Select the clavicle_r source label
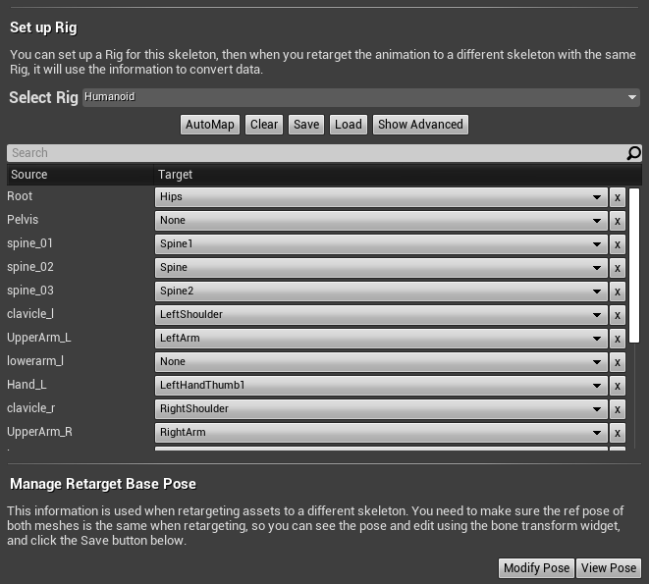The height and width of the screenshot is (584, 649). coord(31,408)
